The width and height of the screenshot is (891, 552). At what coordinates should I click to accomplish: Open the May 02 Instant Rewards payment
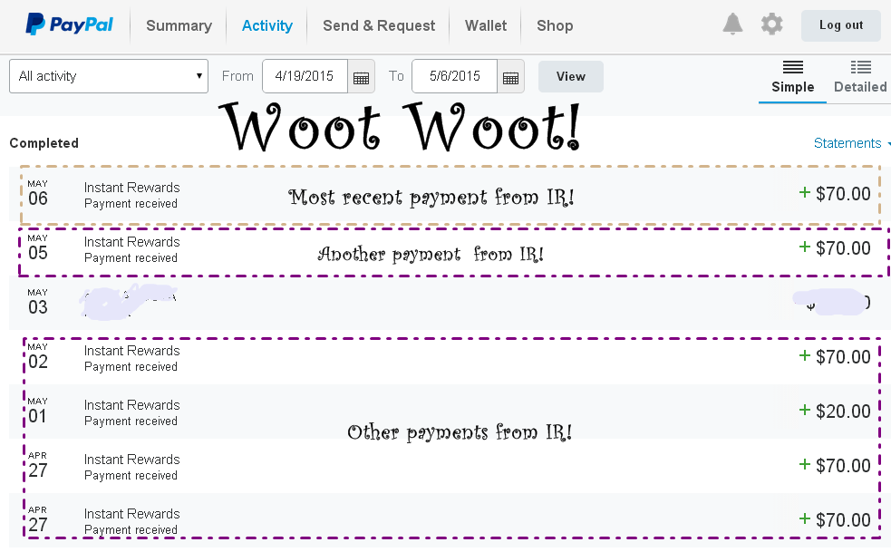[449, 358]
